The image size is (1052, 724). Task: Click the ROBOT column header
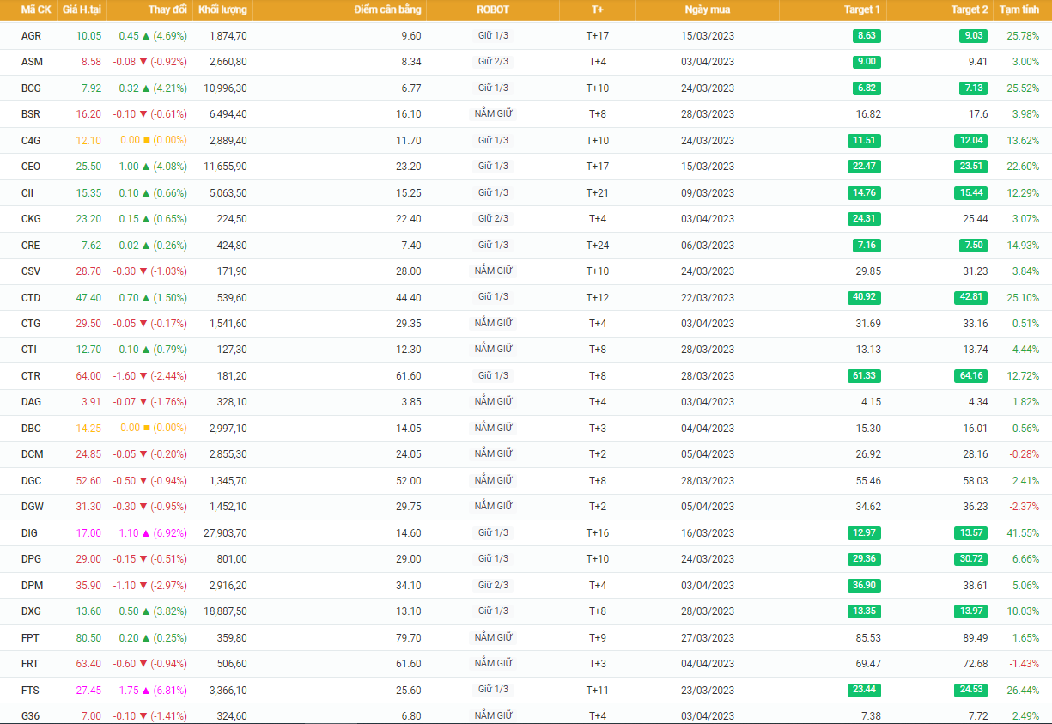[493, 9]
